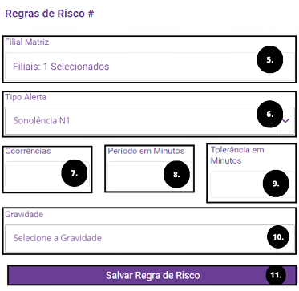Click the Gravidade field label
Viewport: 299px width, 291px height.
24,214
